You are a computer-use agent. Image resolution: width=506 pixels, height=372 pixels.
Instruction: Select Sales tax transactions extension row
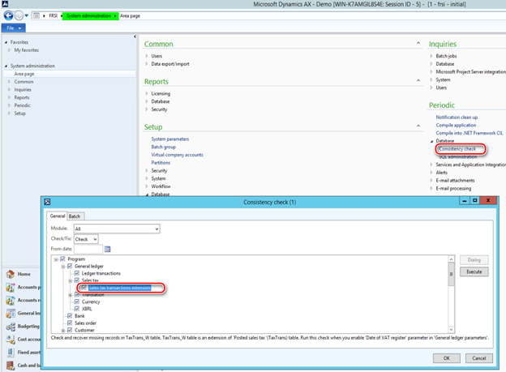pos(119,288)
